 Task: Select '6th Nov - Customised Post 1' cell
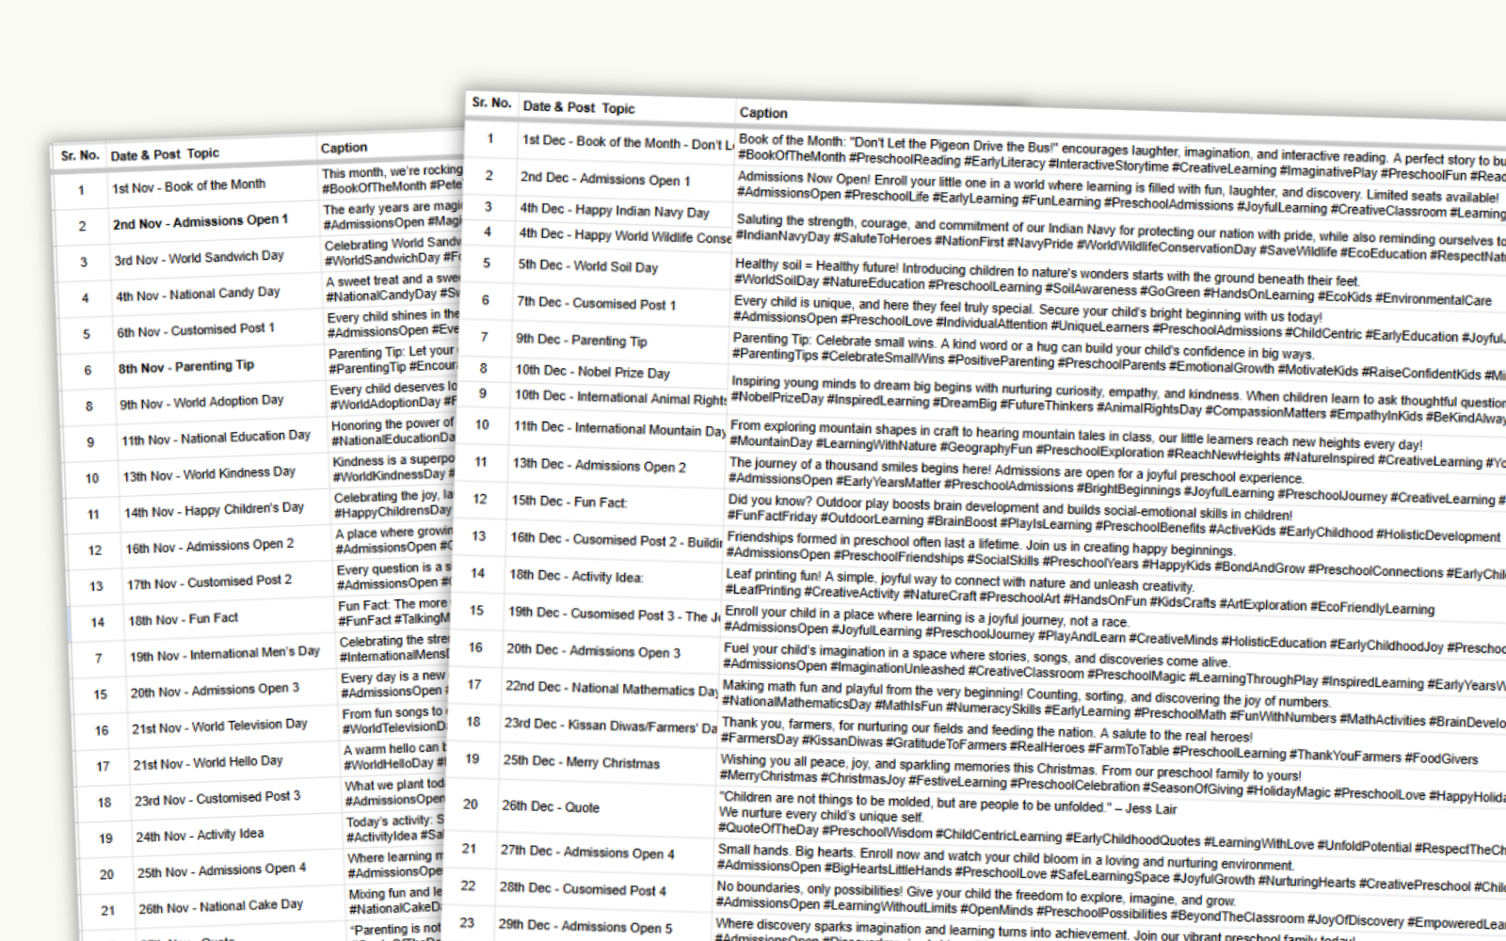pos(219,329)
